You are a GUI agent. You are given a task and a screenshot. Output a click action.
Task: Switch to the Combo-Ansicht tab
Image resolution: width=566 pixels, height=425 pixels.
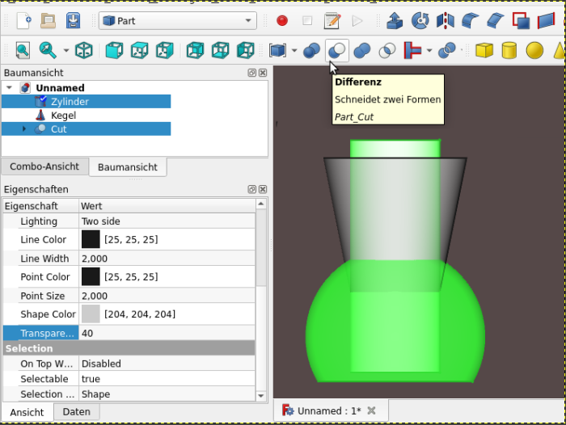44,166
